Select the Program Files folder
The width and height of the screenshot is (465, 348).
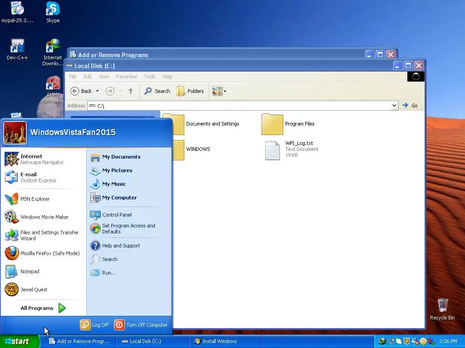click(x=288, y=124)
